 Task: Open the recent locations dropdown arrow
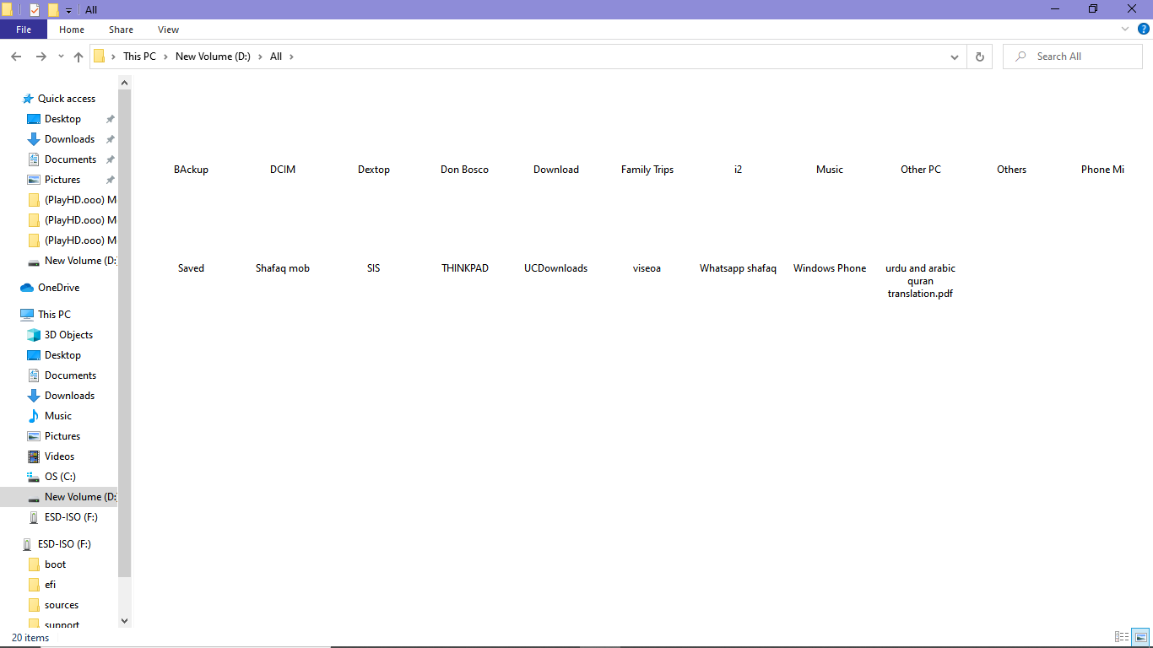tap(61, 57)
